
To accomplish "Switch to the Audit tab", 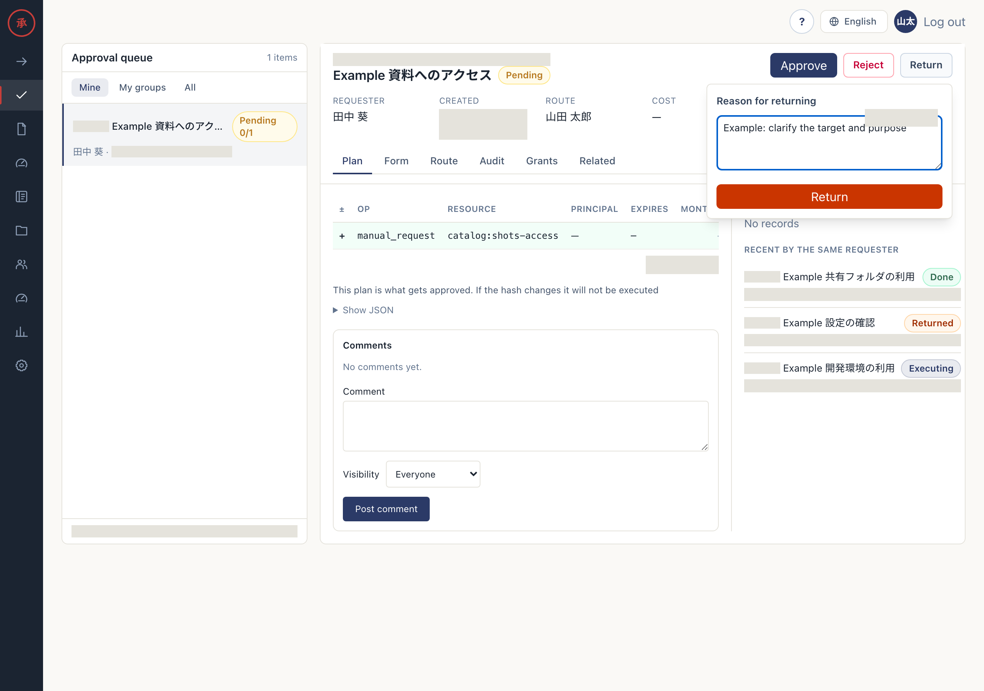I will (x=492, y=161).
